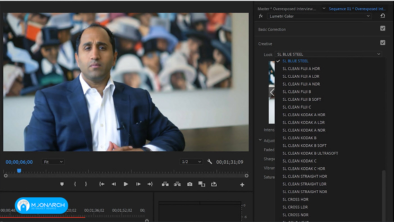Click the timeline ruler at 00;01;52;02

point(122,210)
